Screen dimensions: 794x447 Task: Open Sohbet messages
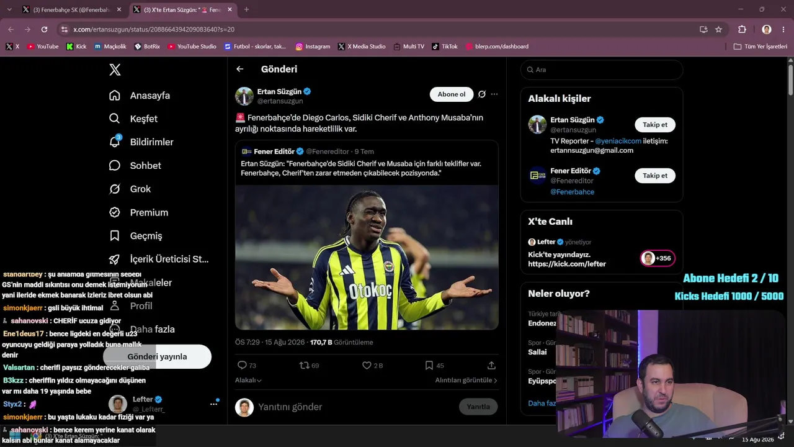(135, 166)
